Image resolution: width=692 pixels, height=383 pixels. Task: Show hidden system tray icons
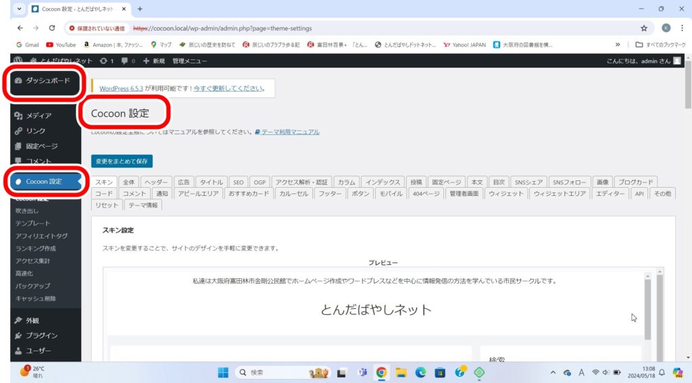(553, 372)
